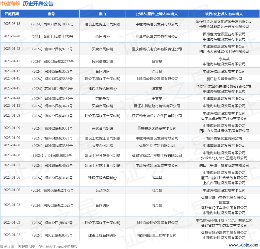This screenshot has height=249, width=260.
Task: Select case number 闽0121民初10086号
Action: point(52,24)
